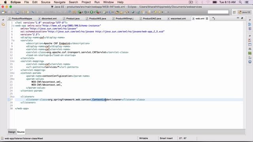Open the Run menu
253x142 pixels.
[97, 2]
